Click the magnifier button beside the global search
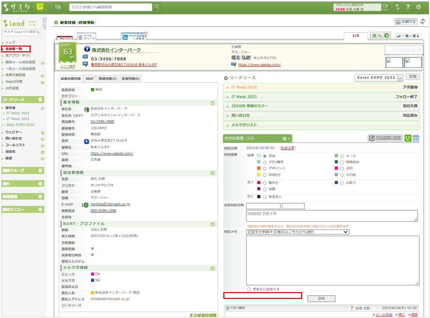Image resolution: width=430 pixels, height=318 pixels. pyautogui.click(x=157, y=7)
